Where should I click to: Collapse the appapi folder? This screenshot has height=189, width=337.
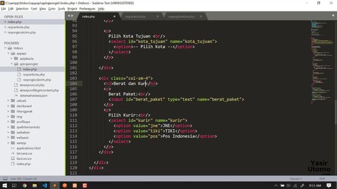pyautogui.click(x=8, y=54)
